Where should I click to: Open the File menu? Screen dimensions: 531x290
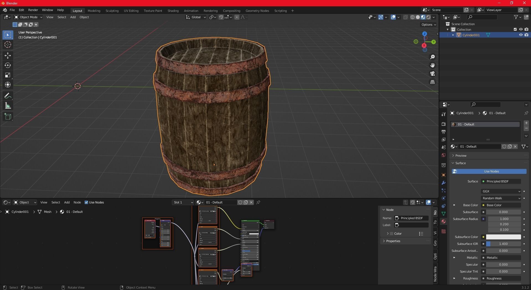click(12, 10)
